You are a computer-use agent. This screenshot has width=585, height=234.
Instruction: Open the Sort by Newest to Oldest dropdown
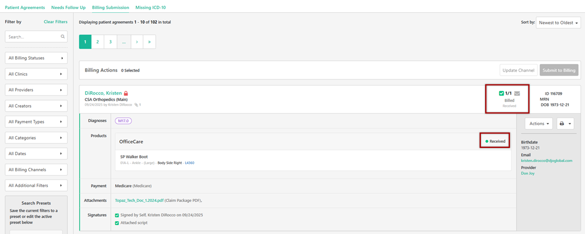558,23
